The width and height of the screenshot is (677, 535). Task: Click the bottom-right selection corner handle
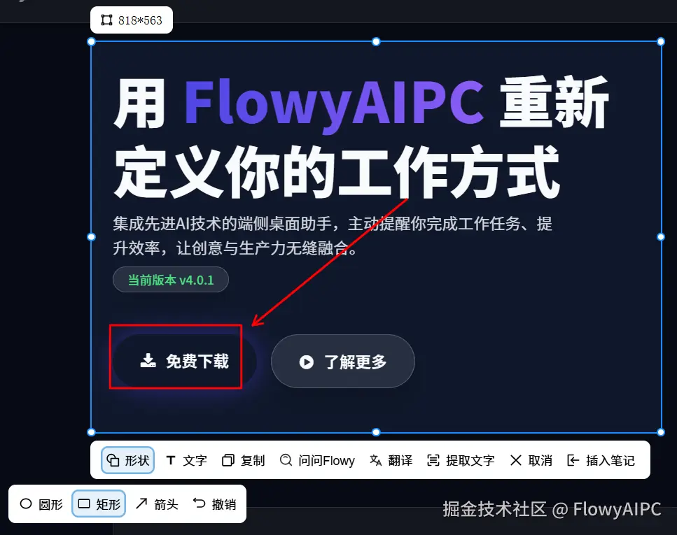(x=661, y=432)
